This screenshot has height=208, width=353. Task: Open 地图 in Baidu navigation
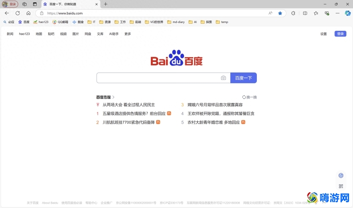coord(39,34)
